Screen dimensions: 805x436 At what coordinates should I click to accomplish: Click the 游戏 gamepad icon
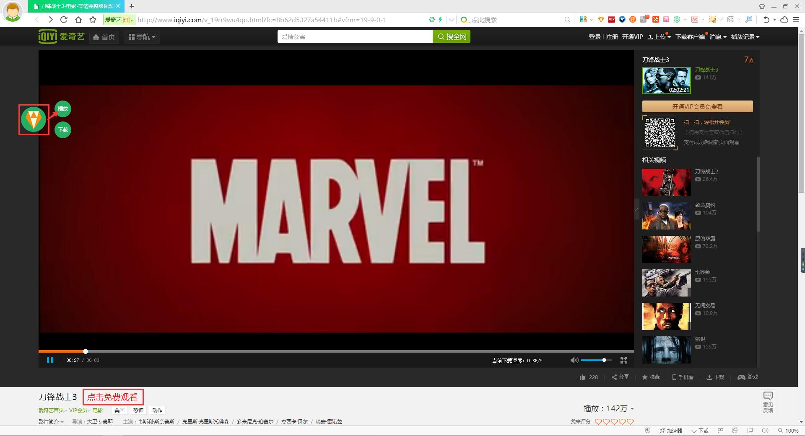click(x=741, y=377)
